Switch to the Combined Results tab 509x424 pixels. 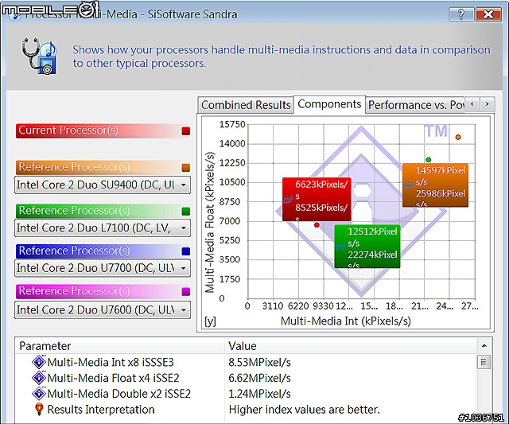tap(246, 105)
